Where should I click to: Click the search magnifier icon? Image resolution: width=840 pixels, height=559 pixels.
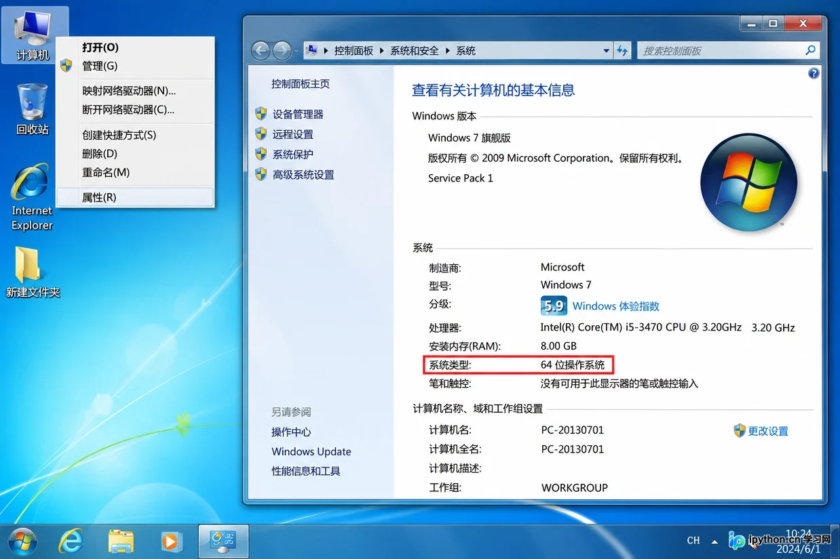[810, 50]
